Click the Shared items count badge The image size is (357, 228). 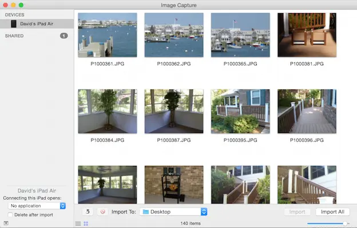click(64, 36)
